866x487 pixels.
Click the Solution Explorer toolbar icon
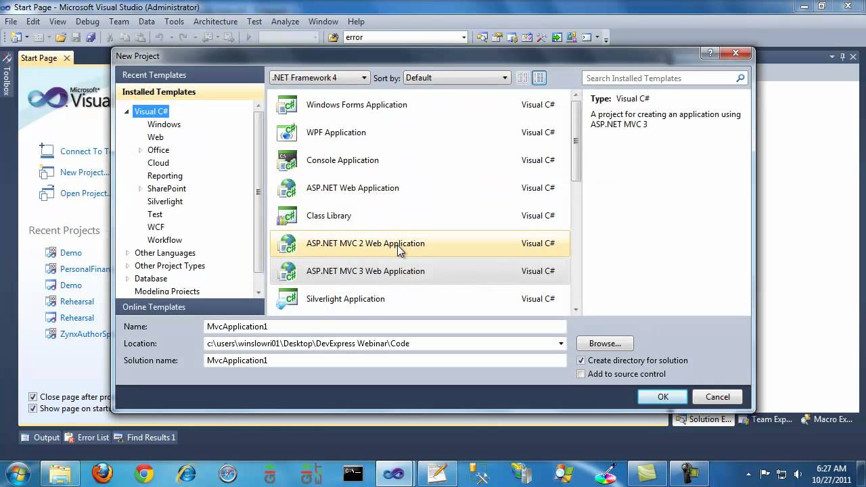(x=482, y=37)
